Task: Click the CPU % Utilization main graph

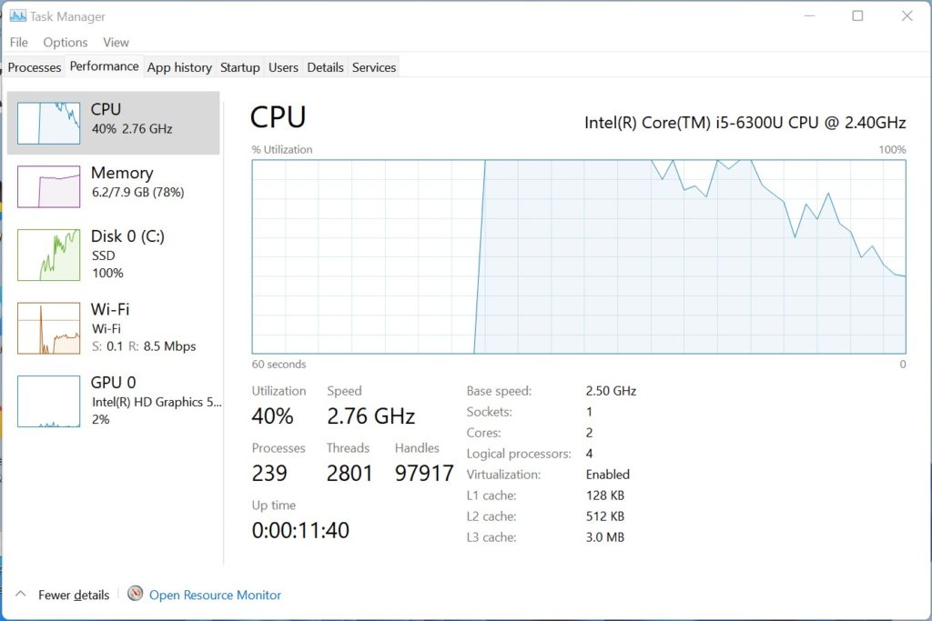Action: point(579,256)
